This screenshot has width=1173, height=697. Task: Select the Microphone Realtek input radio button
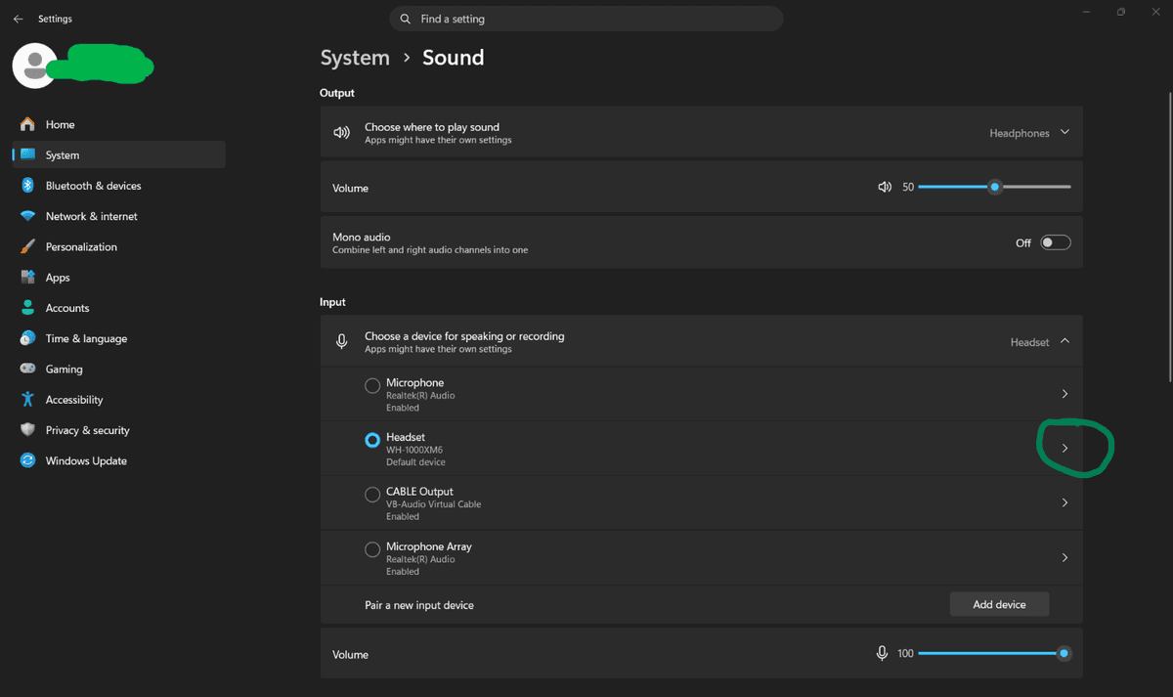[x=372, y=385]
